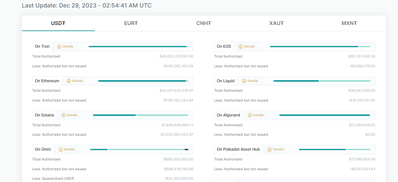Switch to the XAU₮ tab
The height and width of the screenshot is (182, 398).
[276, 23]
